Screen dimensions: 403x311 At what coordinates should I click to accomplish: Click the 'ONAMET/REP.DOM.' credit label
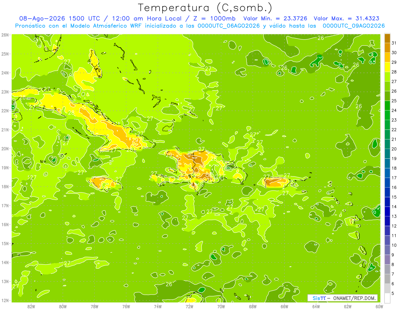pyautogui.click(x=354, y=298)
